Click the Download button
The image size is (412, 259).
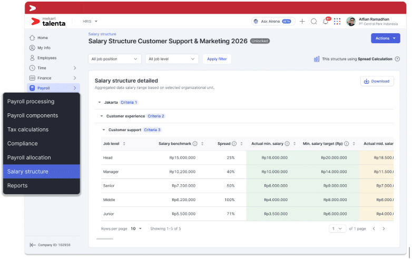click(377, 81)
